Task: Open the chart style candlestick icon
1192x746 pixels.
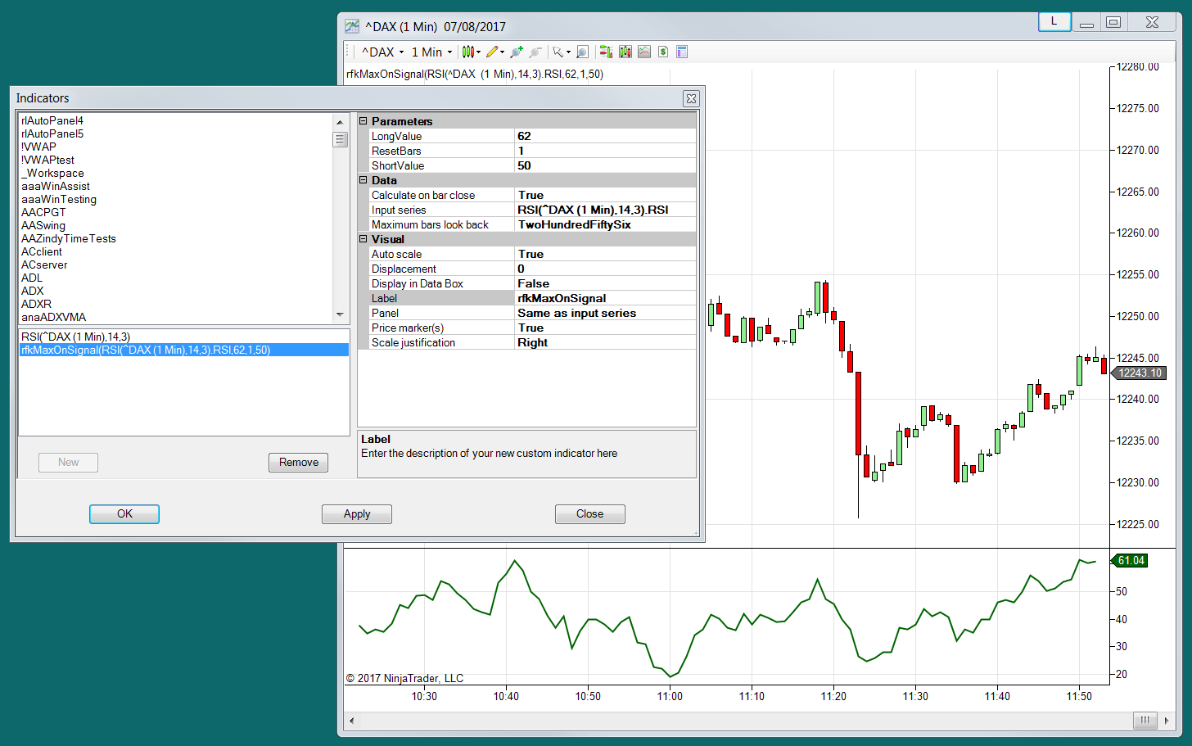Action: pos(468,52)
